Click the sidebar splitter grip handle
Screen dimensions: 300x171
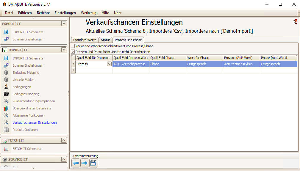click(x=68, y=93)
